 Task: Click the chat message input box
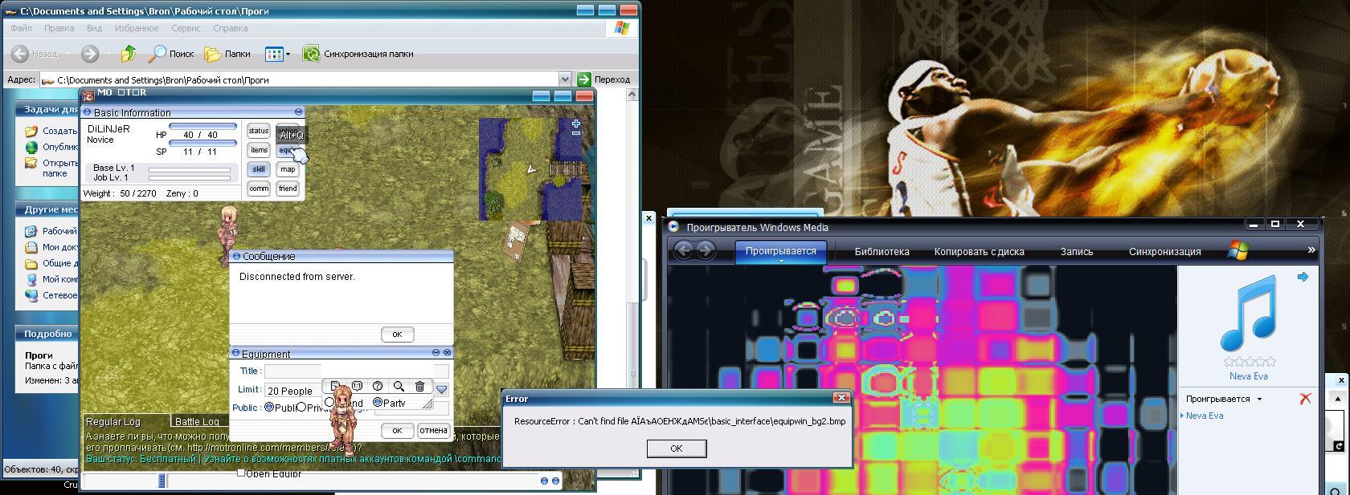pos(352,481)
